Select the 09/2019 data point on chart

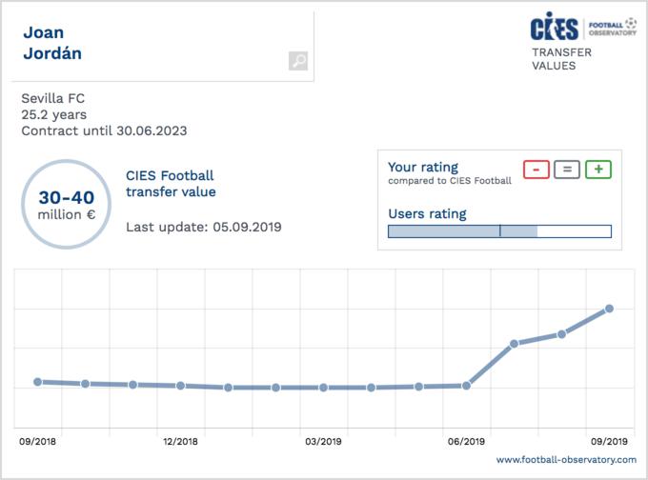(x=609, y=309)
